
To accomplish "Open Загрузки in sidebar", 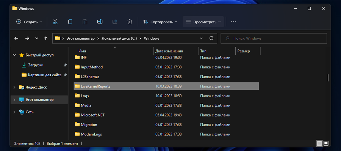I will tap(36, 65).
